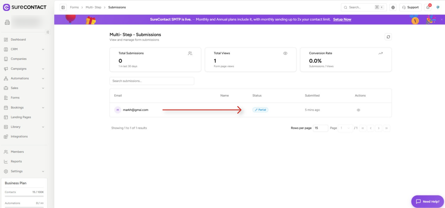
Task: Go to the previous page
Action: 371,128
